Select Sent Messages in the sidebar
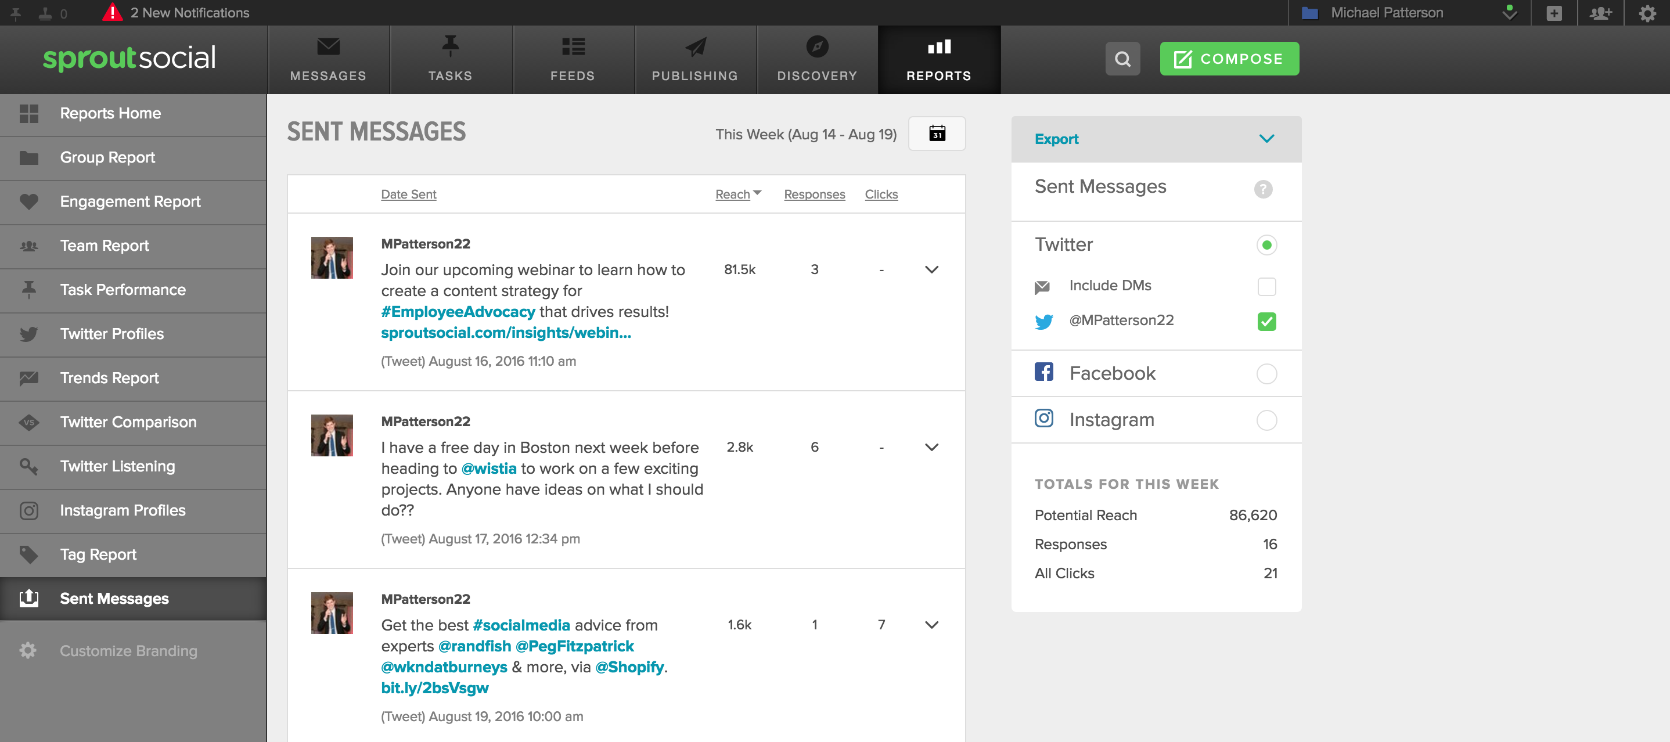The image size is (1670, 742). 133,599
